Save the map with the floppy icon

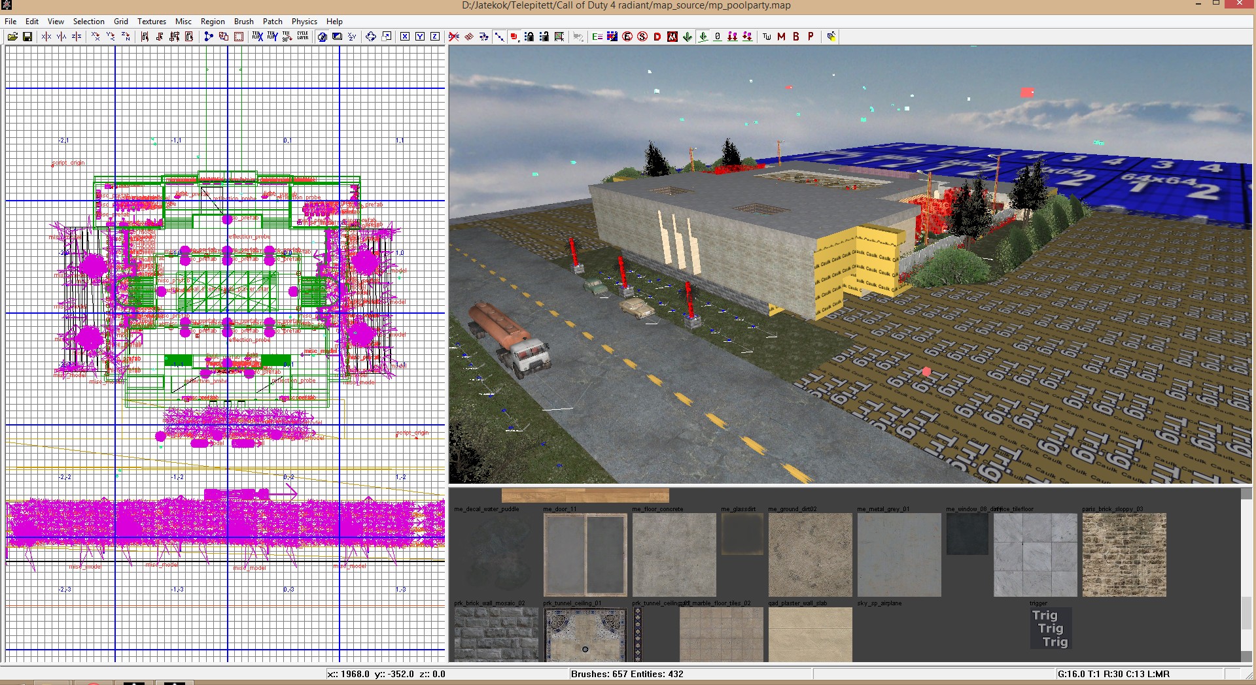pyautogui.click(x=27, y=37)
